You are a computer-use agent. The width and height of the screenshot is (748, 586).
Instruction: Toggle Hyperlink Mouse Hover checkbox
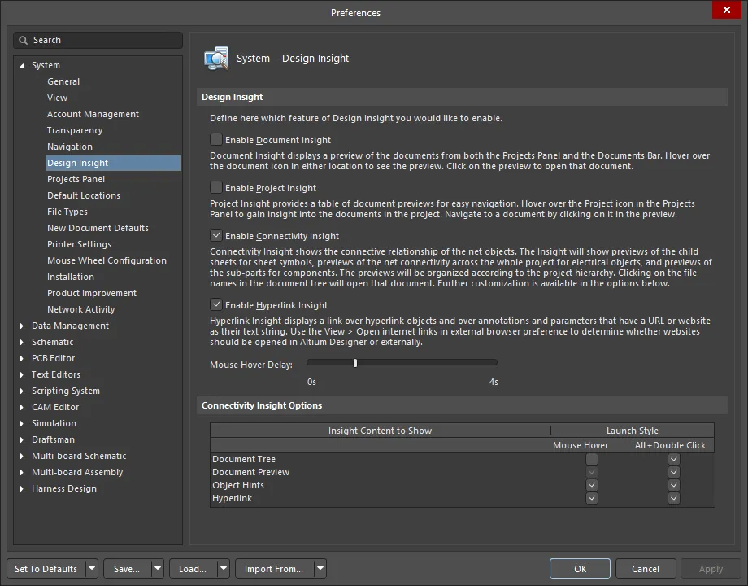[x=592, y=498]
